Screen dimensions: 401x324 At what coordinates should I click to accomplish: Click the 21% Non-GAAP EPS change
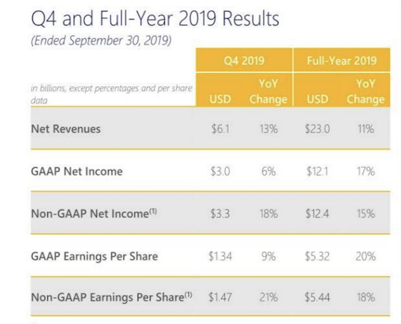coord(268,298)
